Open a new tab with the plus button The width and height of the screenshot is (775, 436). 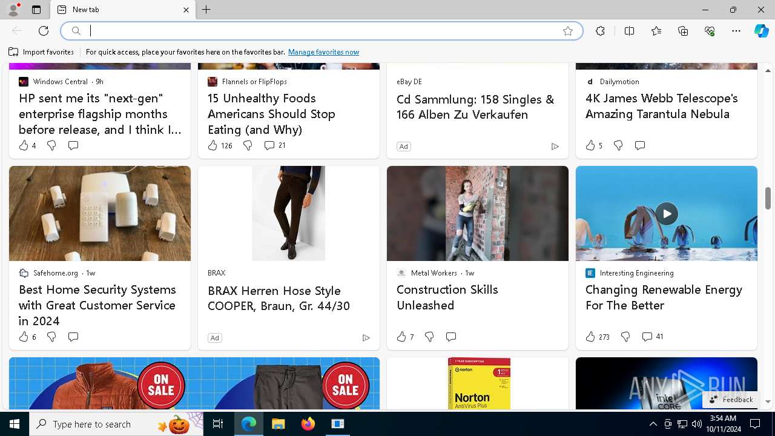[x=206, y=10]
